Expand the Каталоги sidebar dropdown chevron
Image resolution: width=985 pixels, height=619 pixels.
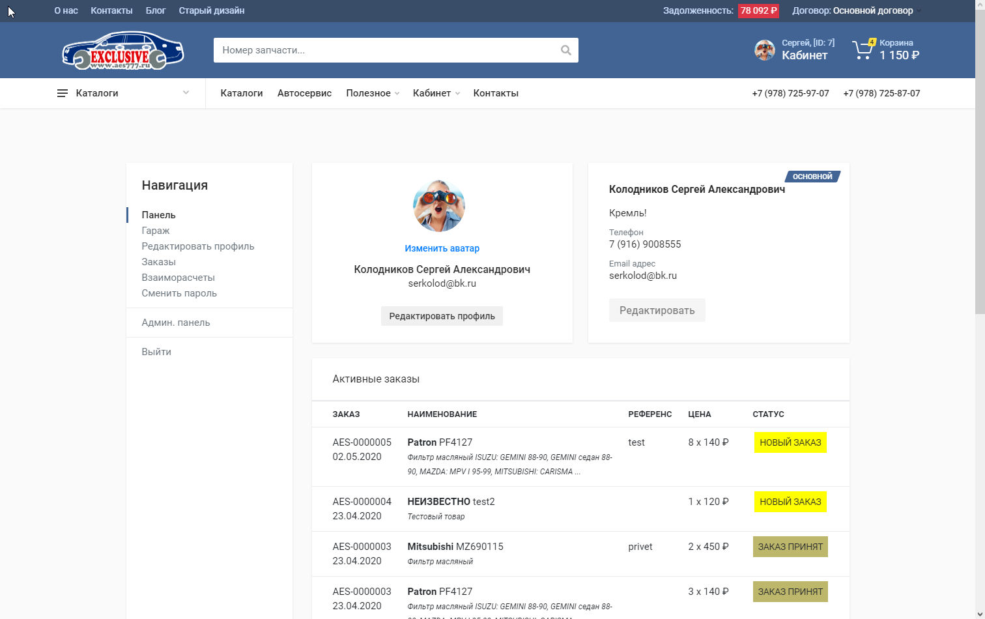pyautogui.click(x=186, y=93)
